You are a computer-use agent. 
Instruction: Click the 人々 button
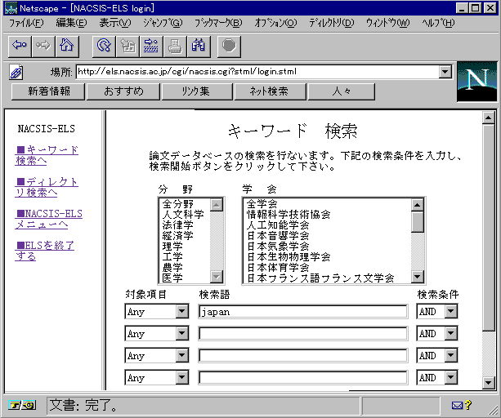[x=342, y=91]
